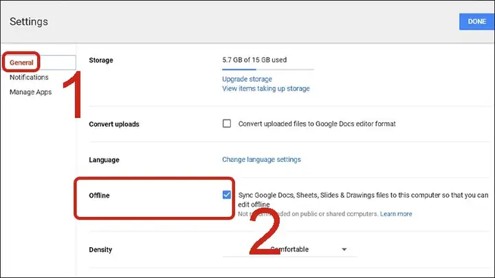
Task: Open Change language settings link
Action: point(261,159)
